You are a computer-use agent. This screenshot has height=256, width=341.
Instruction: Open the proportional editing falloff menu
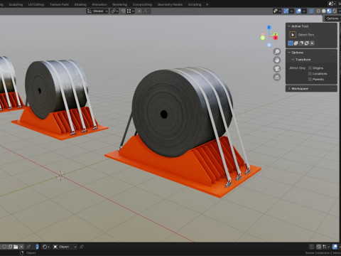pyautogui.click(x=145, y=11)
